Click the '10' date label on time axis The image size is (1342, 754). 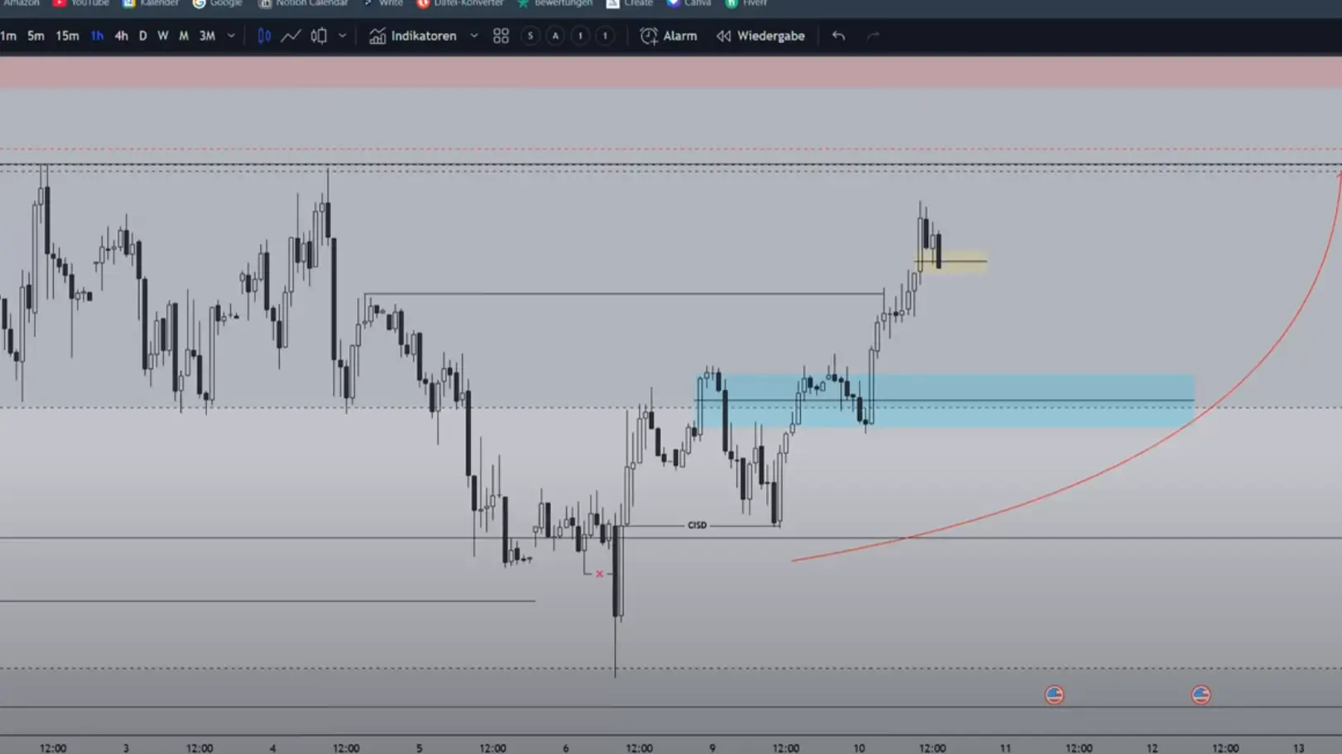point(859,747)
